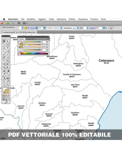Click the Yellow value field 92,94
This screenshot has width=122, height=158.
point(44,47)
